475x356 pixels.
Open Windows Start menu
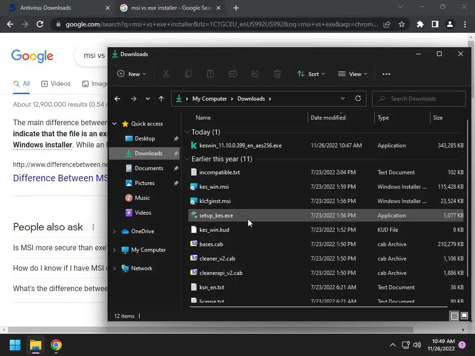coord(15,345)
